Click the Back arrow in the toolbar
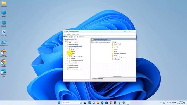Image resolution: width=187 pixels, height=105 pixels. 64,37
